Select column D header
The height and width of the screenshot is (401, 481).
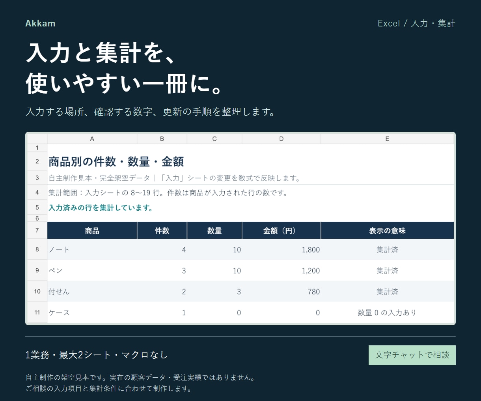282,139
